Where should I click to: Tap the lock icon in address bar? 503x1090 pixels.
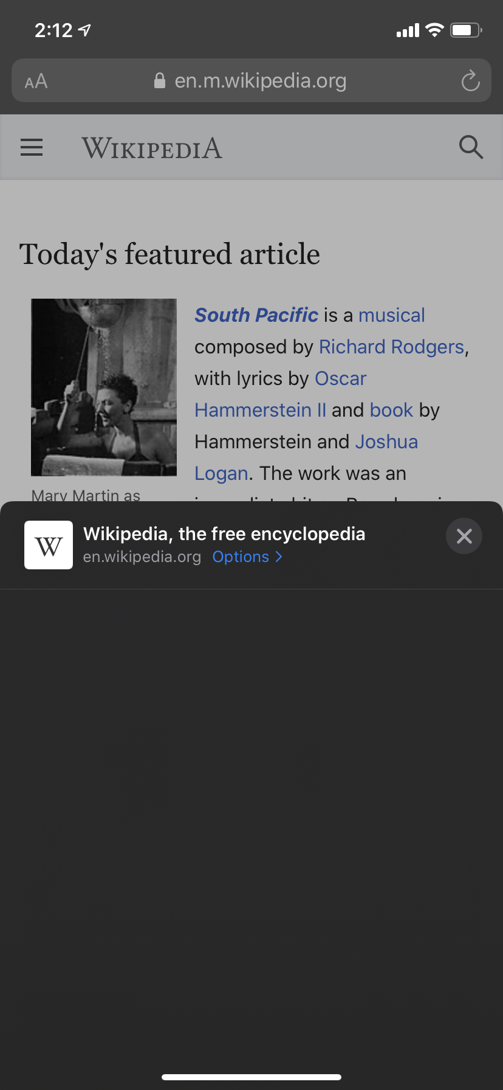(x=160, y=81)
